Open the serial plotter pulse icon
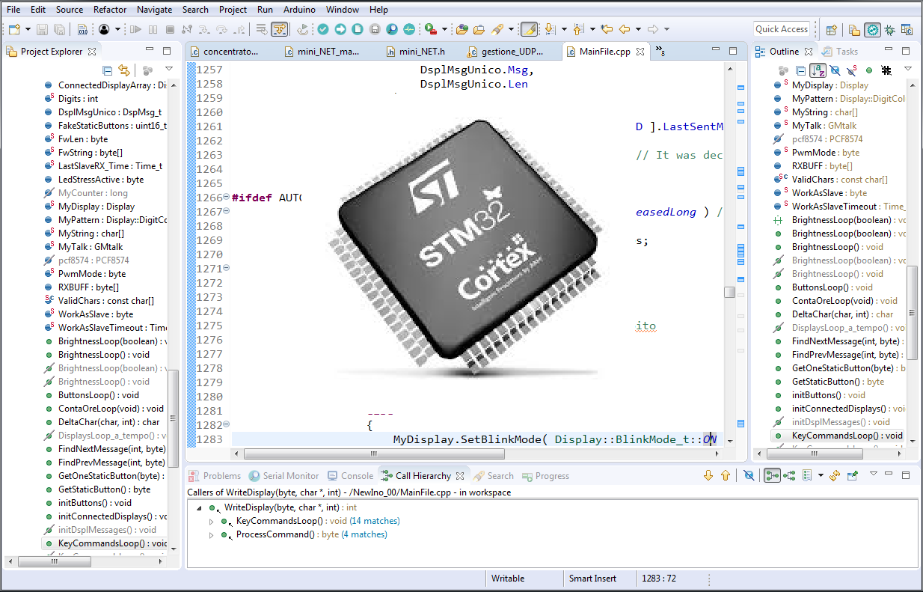This screenshot has width=923, height=592. pos(409,29)
